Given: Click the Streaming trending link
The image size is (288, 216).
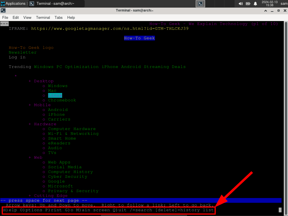Looking at the screenshot, I should pyautogui.click(x=156, y=67).
